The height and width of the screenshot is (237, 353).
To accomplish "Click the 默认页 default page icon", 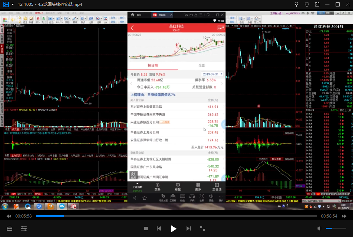I will tap(257, 19).
